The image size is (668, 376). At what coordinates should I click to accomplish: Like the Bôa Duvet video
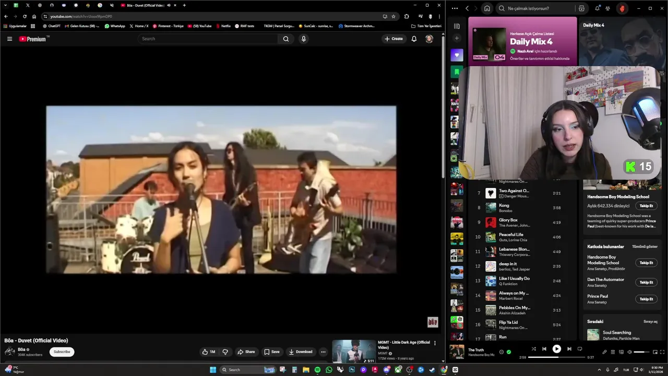208,351
